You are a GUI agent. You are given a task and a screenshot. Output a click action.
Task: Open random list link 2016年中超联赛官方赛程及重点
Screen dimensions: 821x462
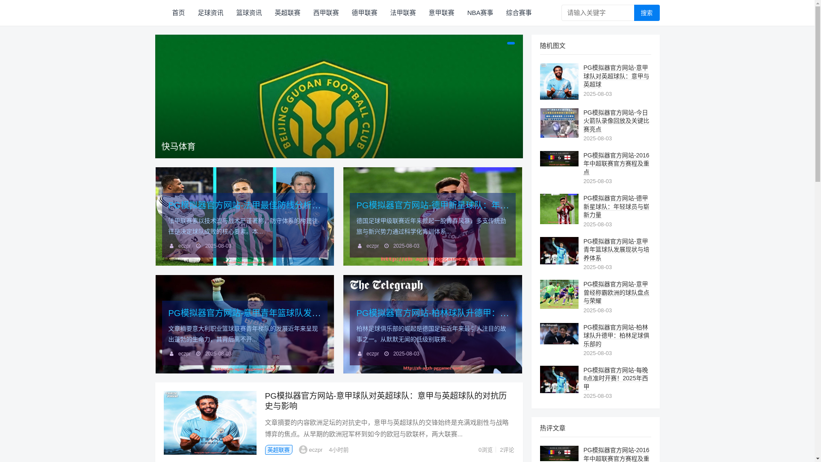tap(616, 163)
